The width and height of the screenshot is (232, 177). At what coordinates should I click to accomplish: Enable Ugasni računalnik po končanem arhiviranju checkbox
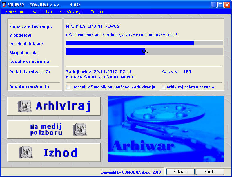click(x=68, y=87)
